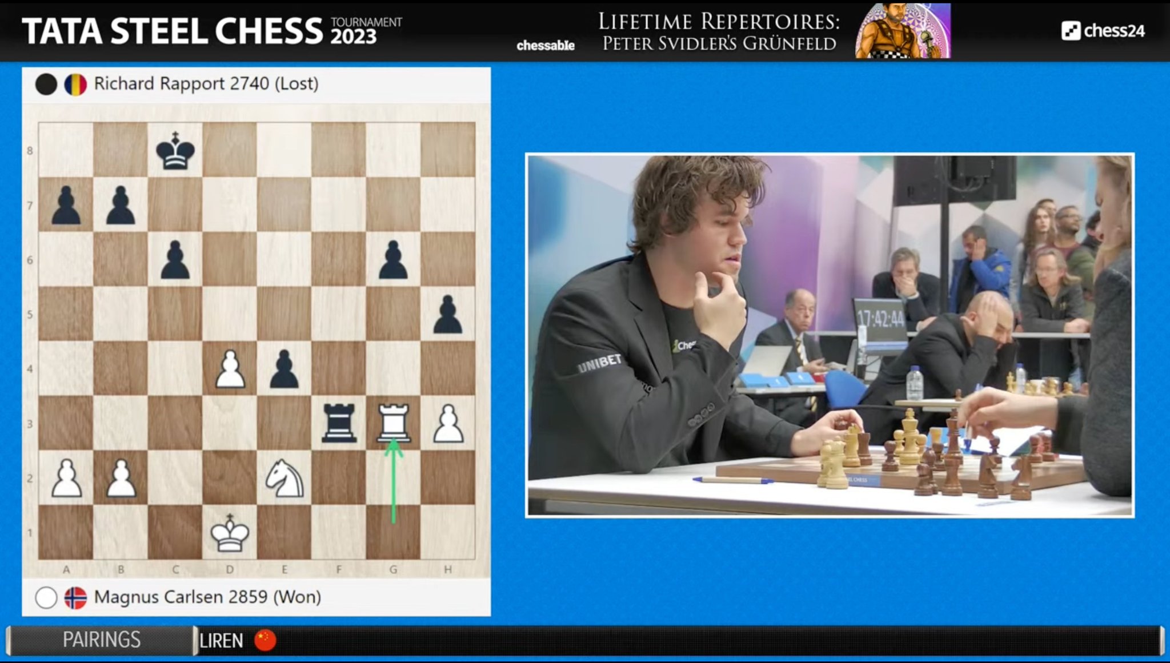The height and width of the screenshot is (663, 1170).
Task: Click the LIREN text in the ticker
Action: tap(222, 641)
